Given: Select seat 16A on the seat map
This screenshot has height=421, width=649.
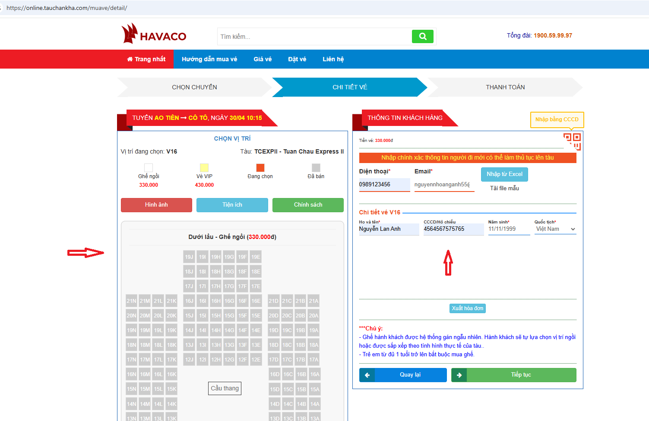Looking at the screenshot, I should pyautogui.click(x=315, y=374).
